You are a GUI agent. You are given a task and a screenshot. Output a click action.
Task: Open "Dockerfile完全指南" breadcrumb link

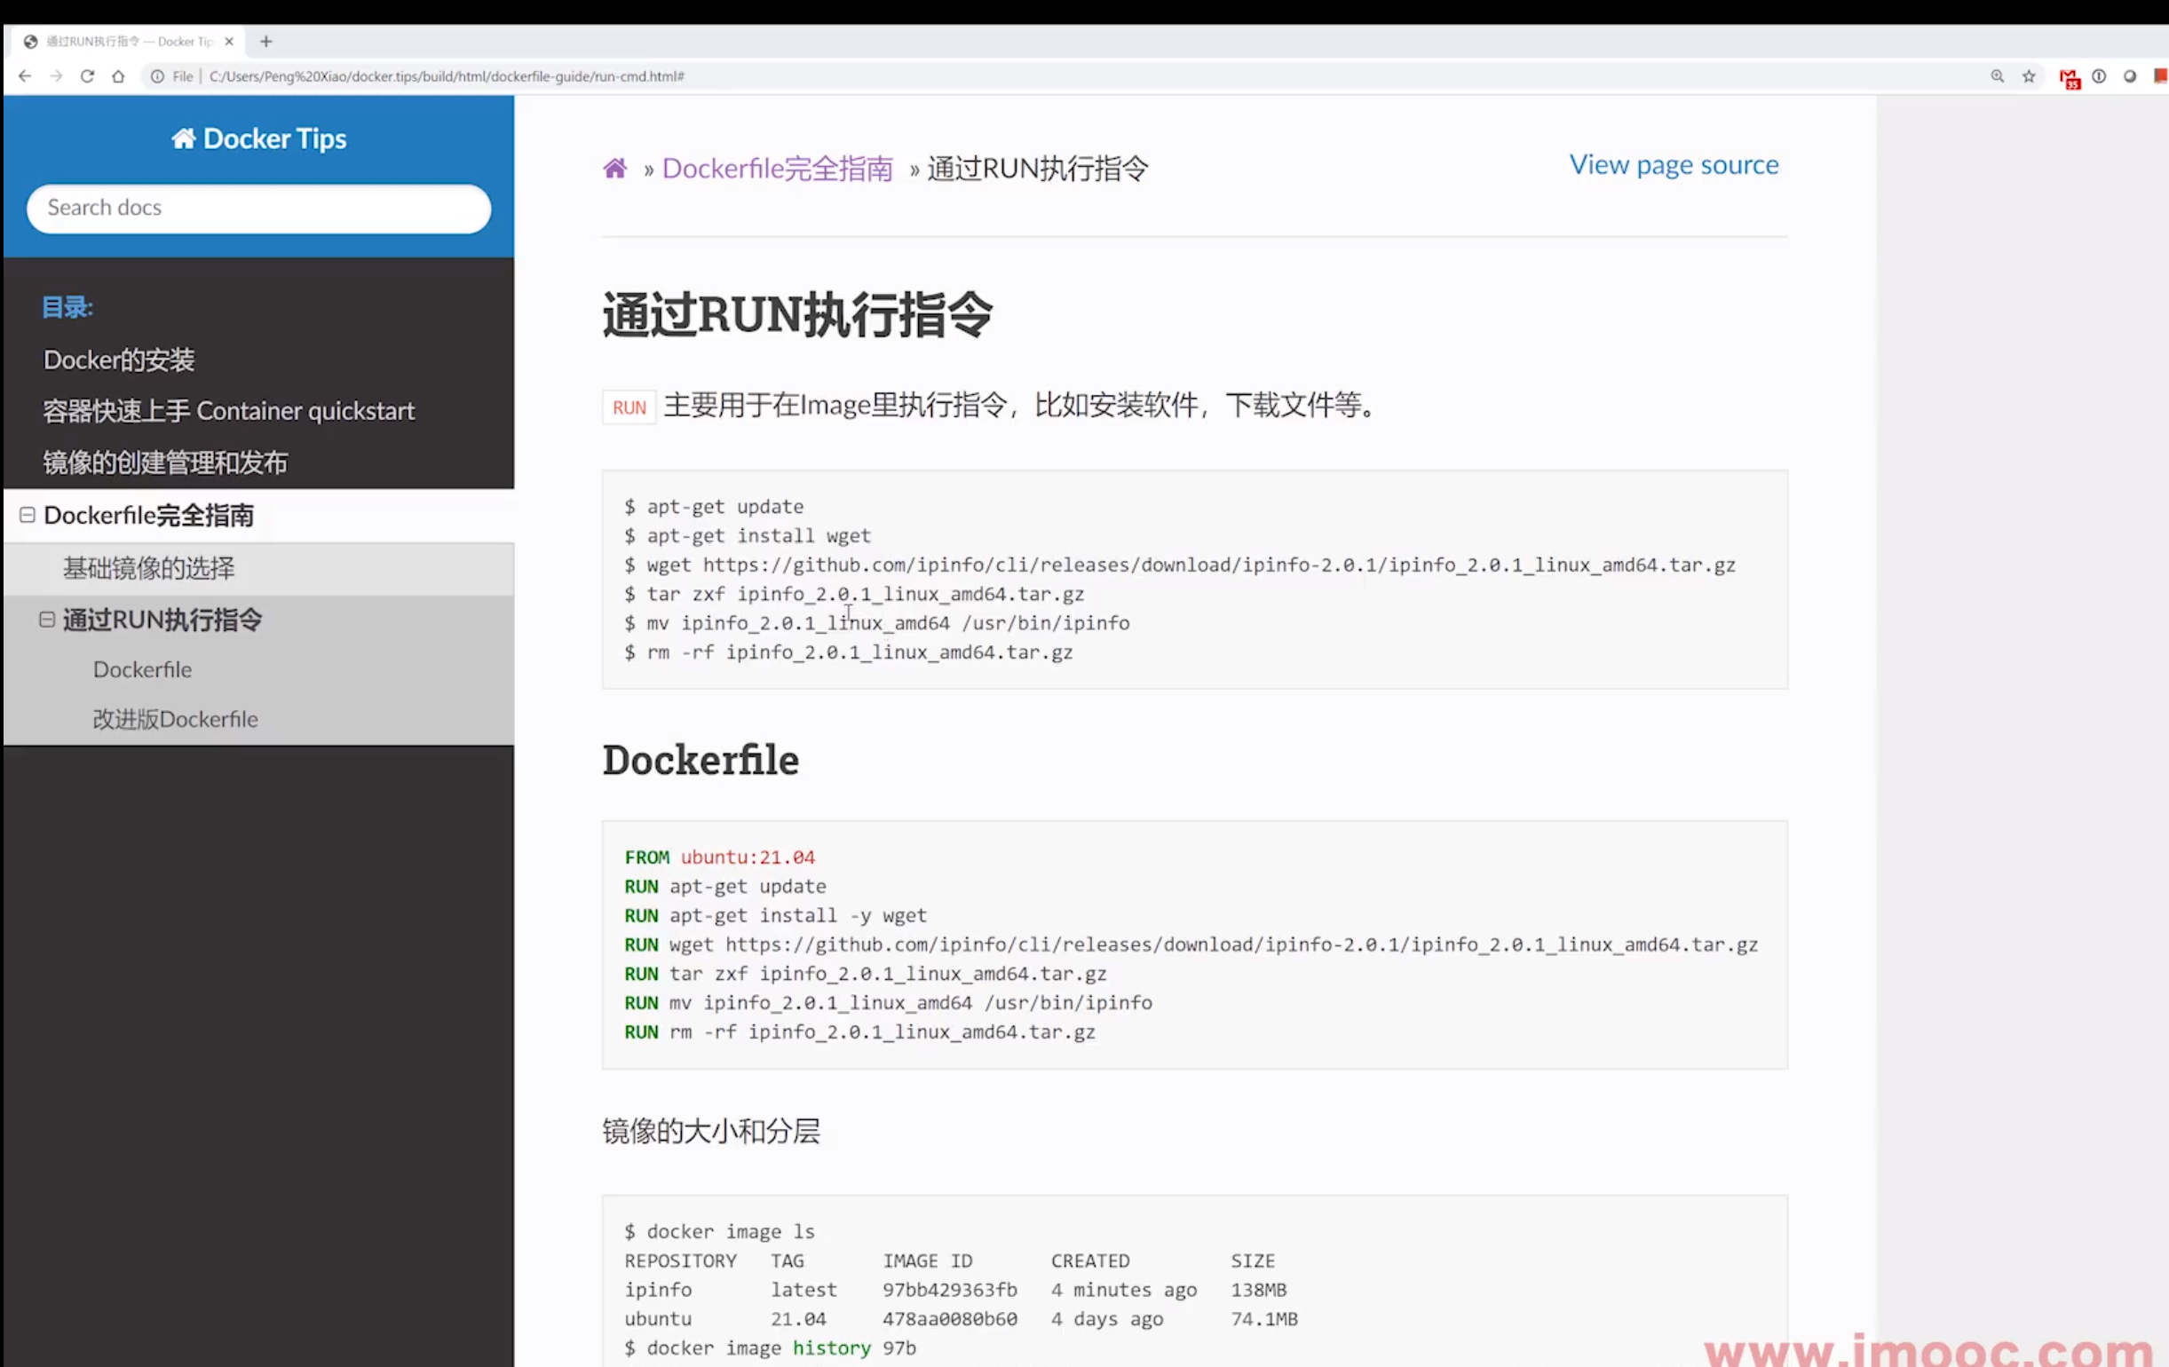pyautogui.click(x=777, y=169)
